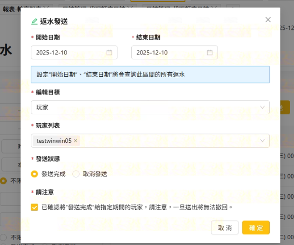This screenshot has width=294, height=245.
Task: Close the 返水發送 dialog with the X icon
Action: pyautogui.click(x=268, y=20)
